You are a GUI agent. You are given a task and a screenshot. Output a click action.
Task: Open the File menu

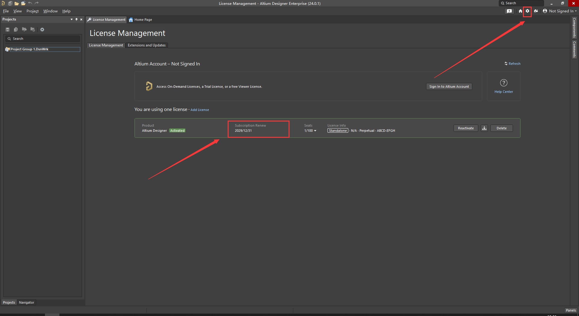(x=6, y=11)
